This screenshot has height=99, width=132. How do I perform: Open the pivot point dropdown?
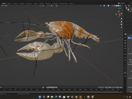pyautogui.click(x=48, y=6)
